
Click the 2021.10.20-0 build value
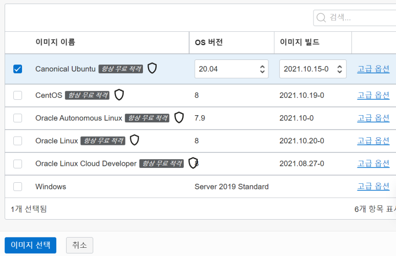point(302,141)
